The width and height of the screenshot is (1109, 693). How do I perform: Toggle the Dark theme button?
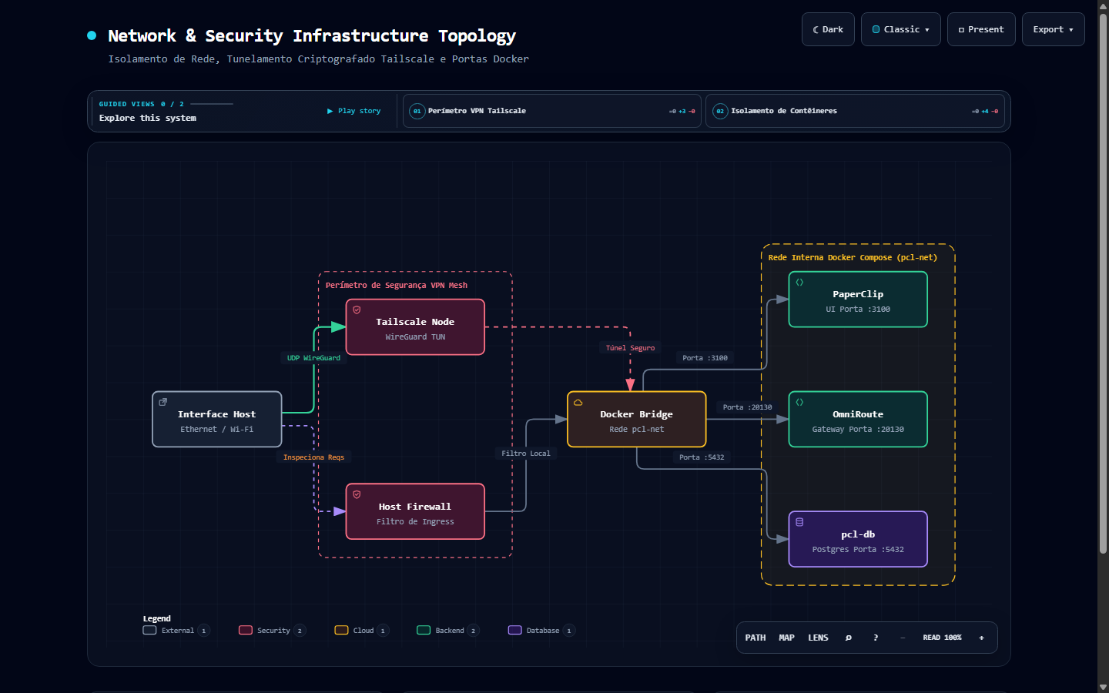click(x=828, y=29)
